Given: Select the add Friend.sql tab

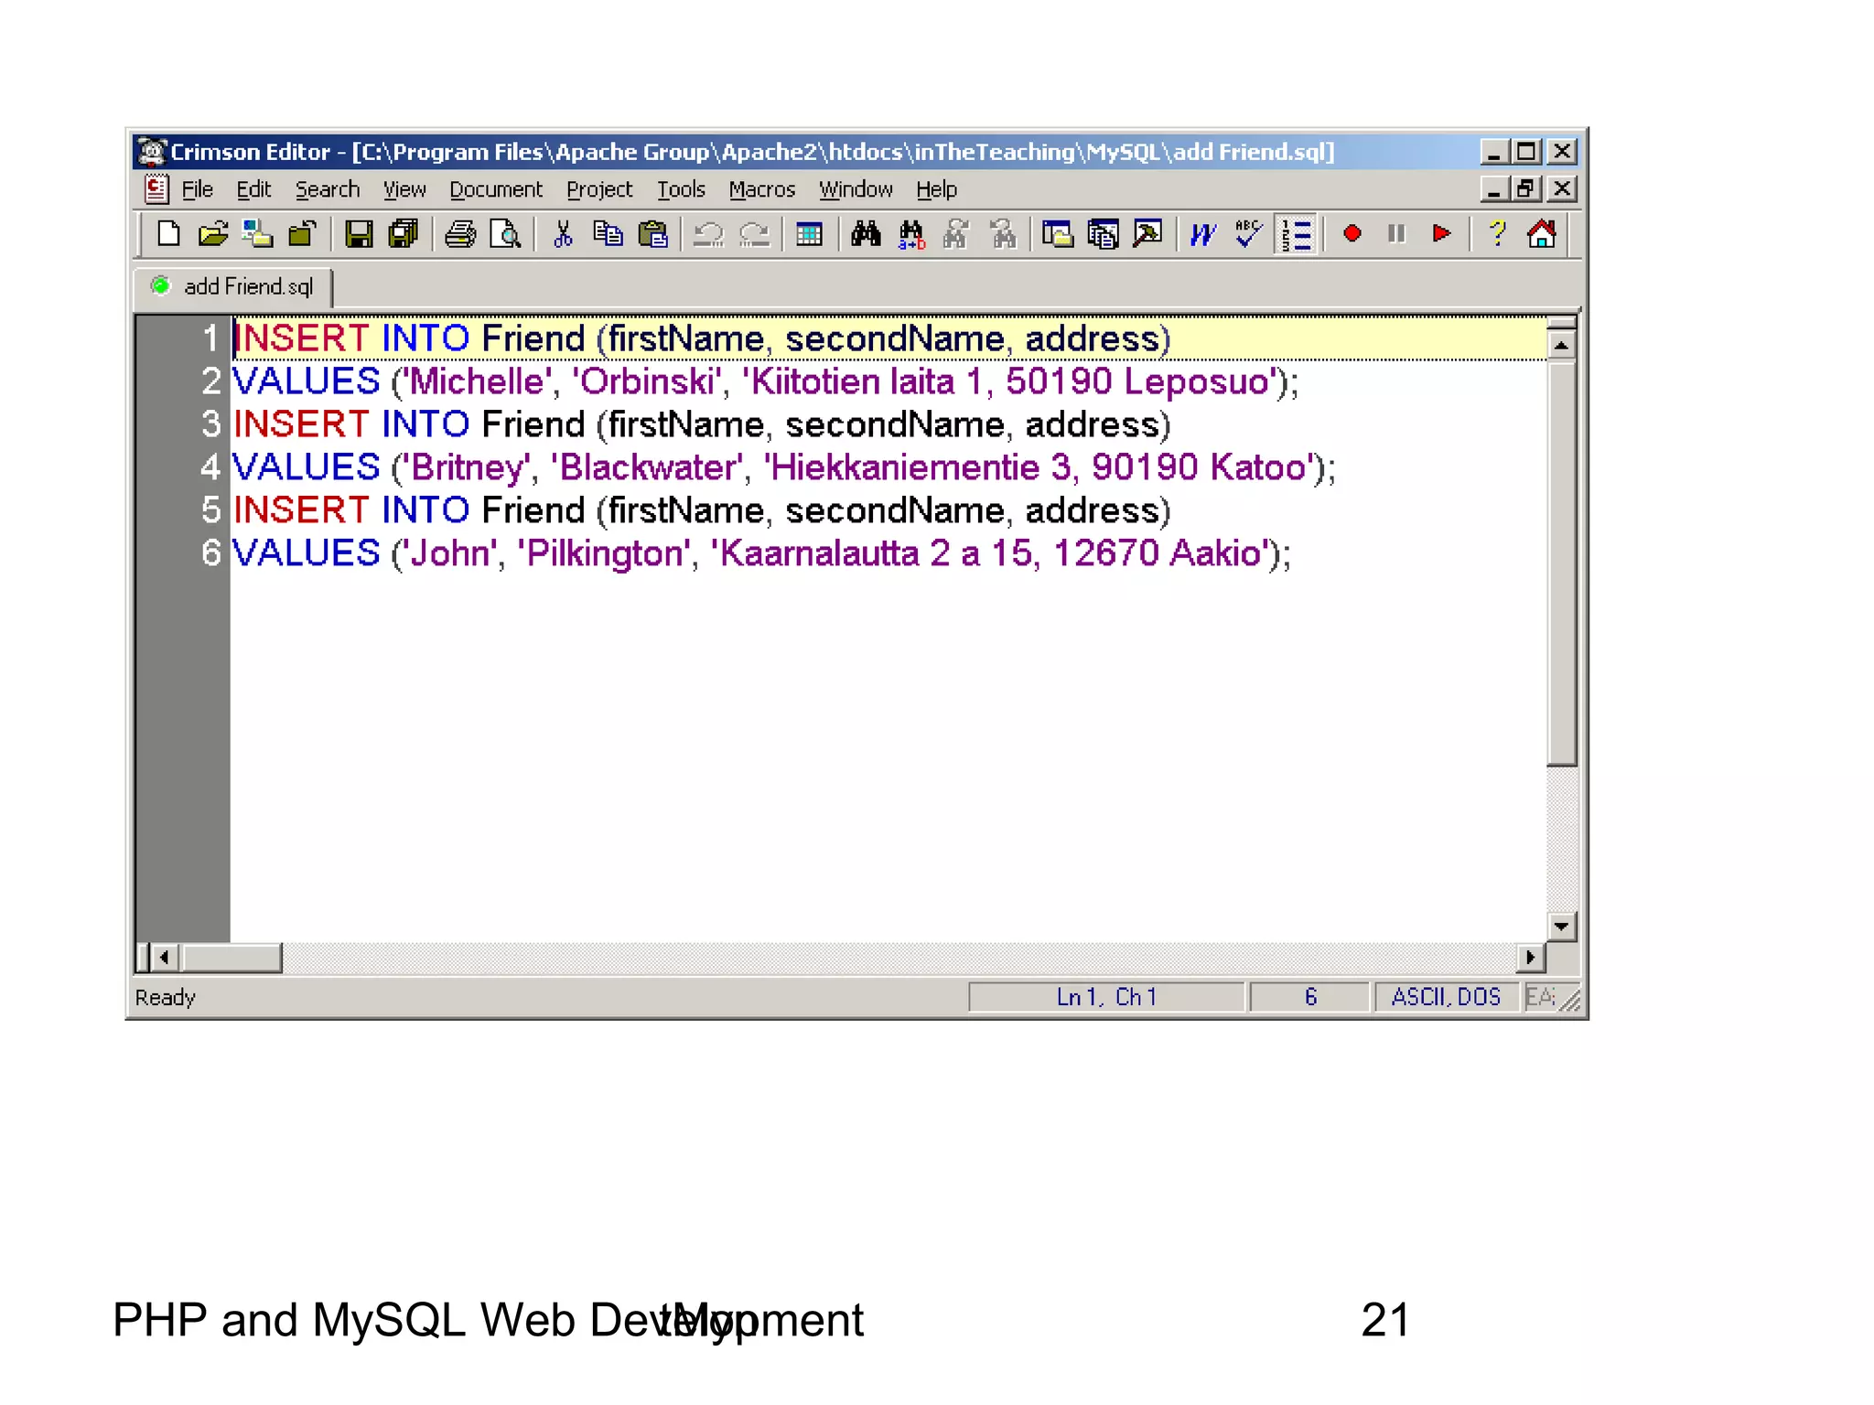Looking at the screenshot, I should pyautogui.click(x=234, y=287).
